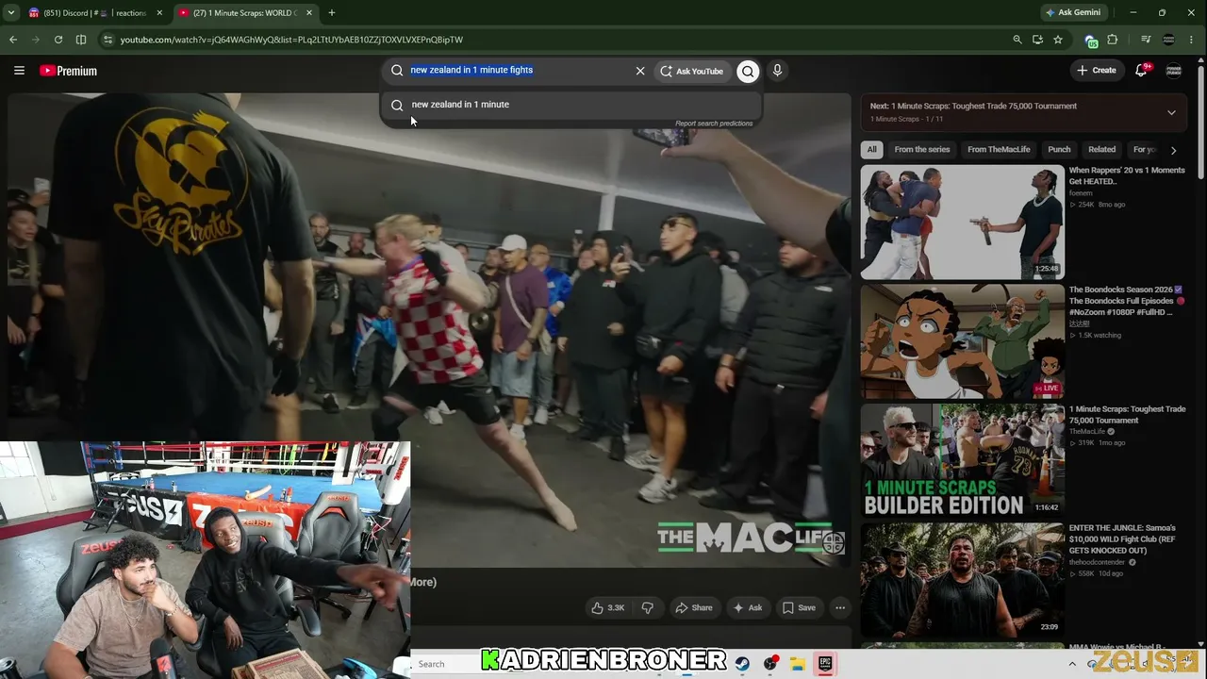Open the media controls music icon

point(1146,40)
